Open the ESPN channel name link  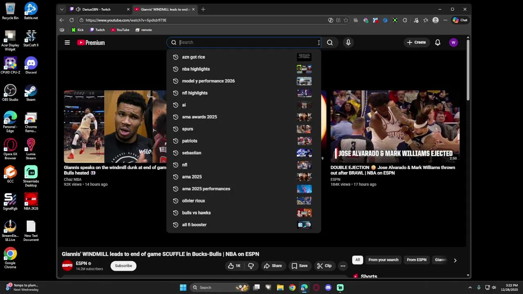click(x=81, y=263)
